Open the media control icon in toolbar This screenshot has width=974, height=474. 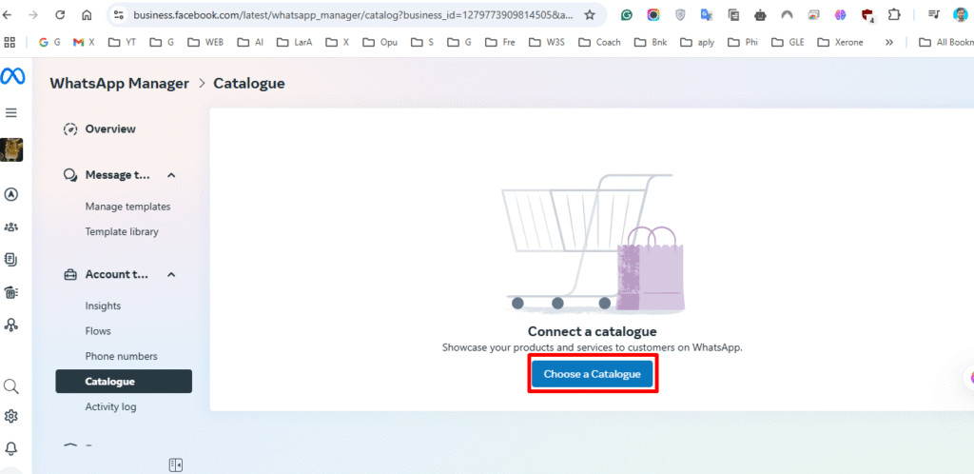click(933, 15)
